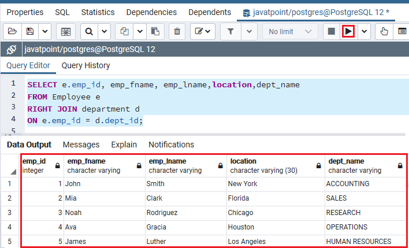Open the Messages tab
This screenshot has width=409, height=248.
[x=81, y=145]
